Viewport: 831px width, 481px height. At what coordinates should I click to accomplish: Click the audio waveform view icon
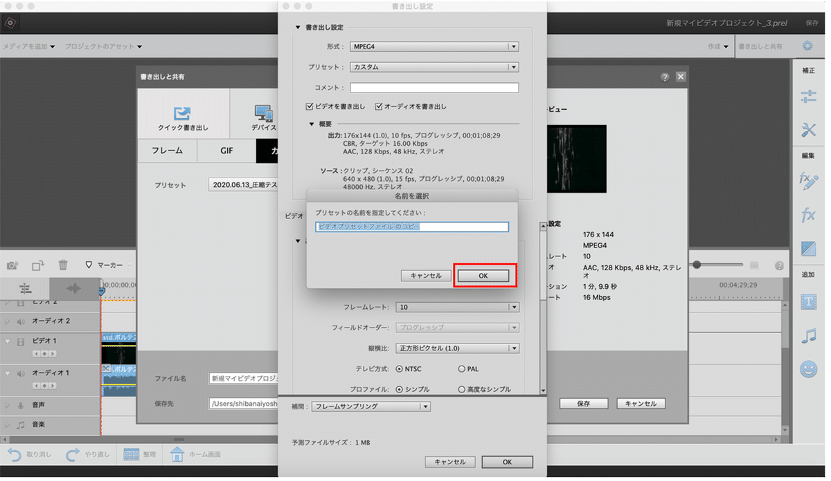pyautogui.click(x=74, y=288)
